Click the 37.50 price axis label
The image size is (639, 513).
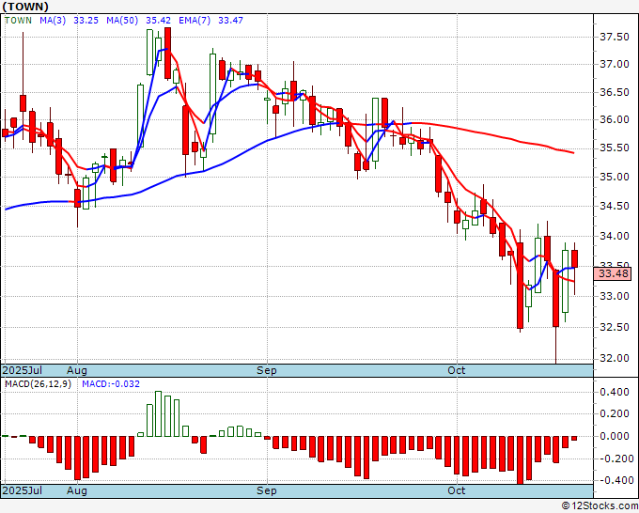coord(615,37)
